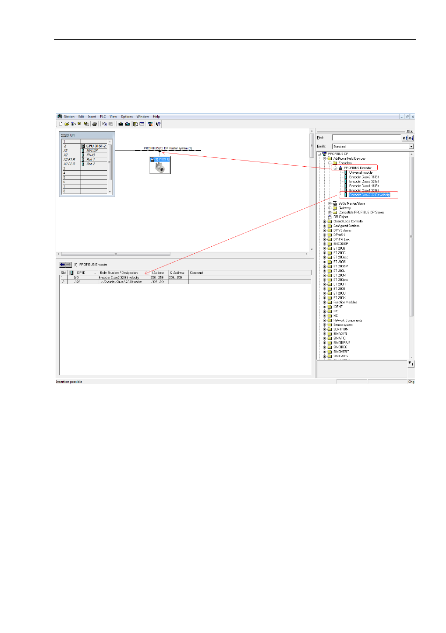Open the PLC menu
This screenshot has height=633, width=446.
click(103, 117)
